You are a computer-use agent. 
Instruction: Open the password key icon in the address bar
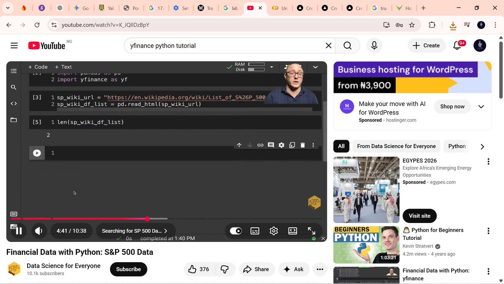pyautogui.click(x=399, y=25)
